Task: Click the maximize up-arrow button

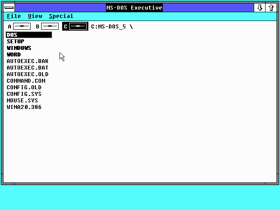Action: click(x=271, y=8)
